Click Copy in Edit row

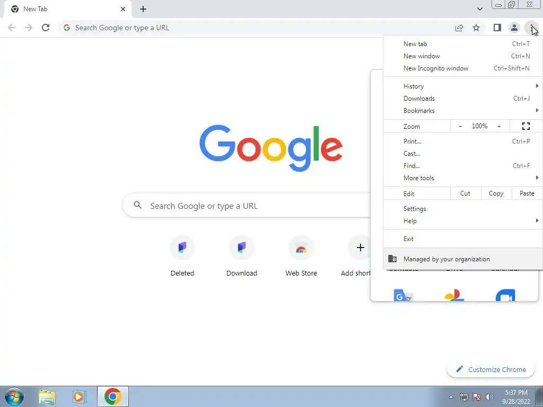[496, 193]
